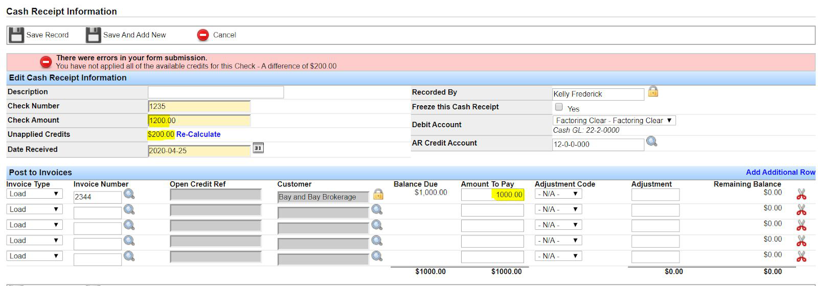
Task: Click Date Received field showing 2020-04-25
Action: click(199, 151)
